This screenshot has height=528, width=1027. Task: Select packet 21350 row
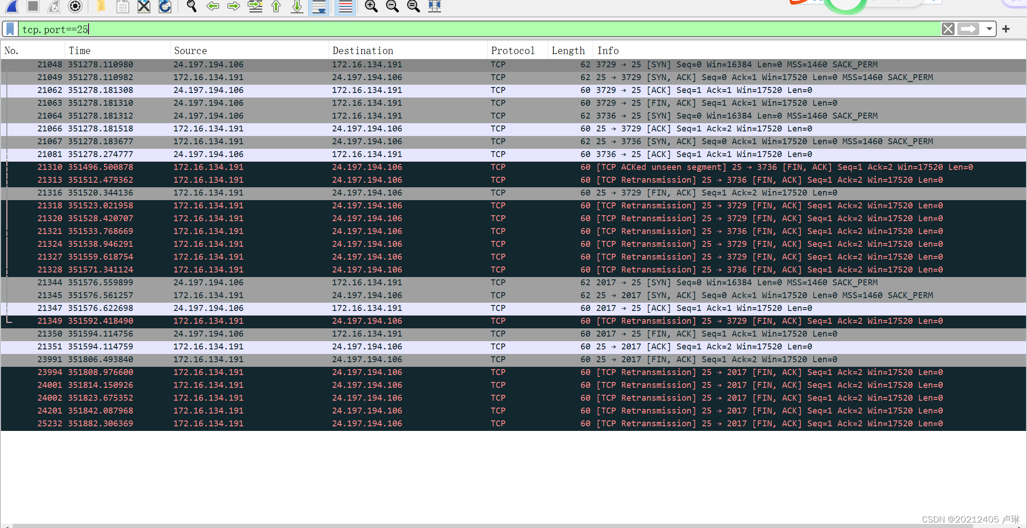513,334
